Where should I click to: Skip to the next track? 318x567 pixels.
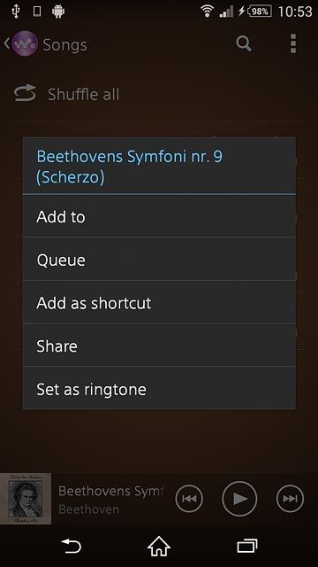290,499
